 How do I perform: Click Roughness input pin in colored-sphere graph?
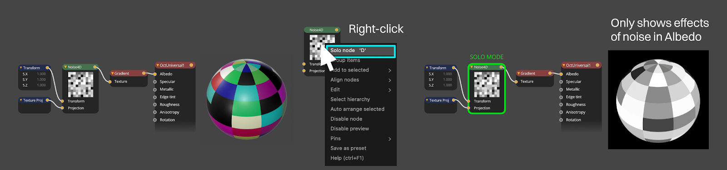coord(155,105)
